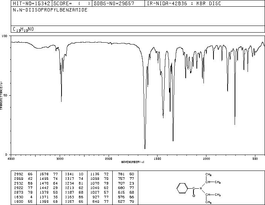
Task: Click the benzene ring in the structure diagram
Action: click(x=182, y=188)
